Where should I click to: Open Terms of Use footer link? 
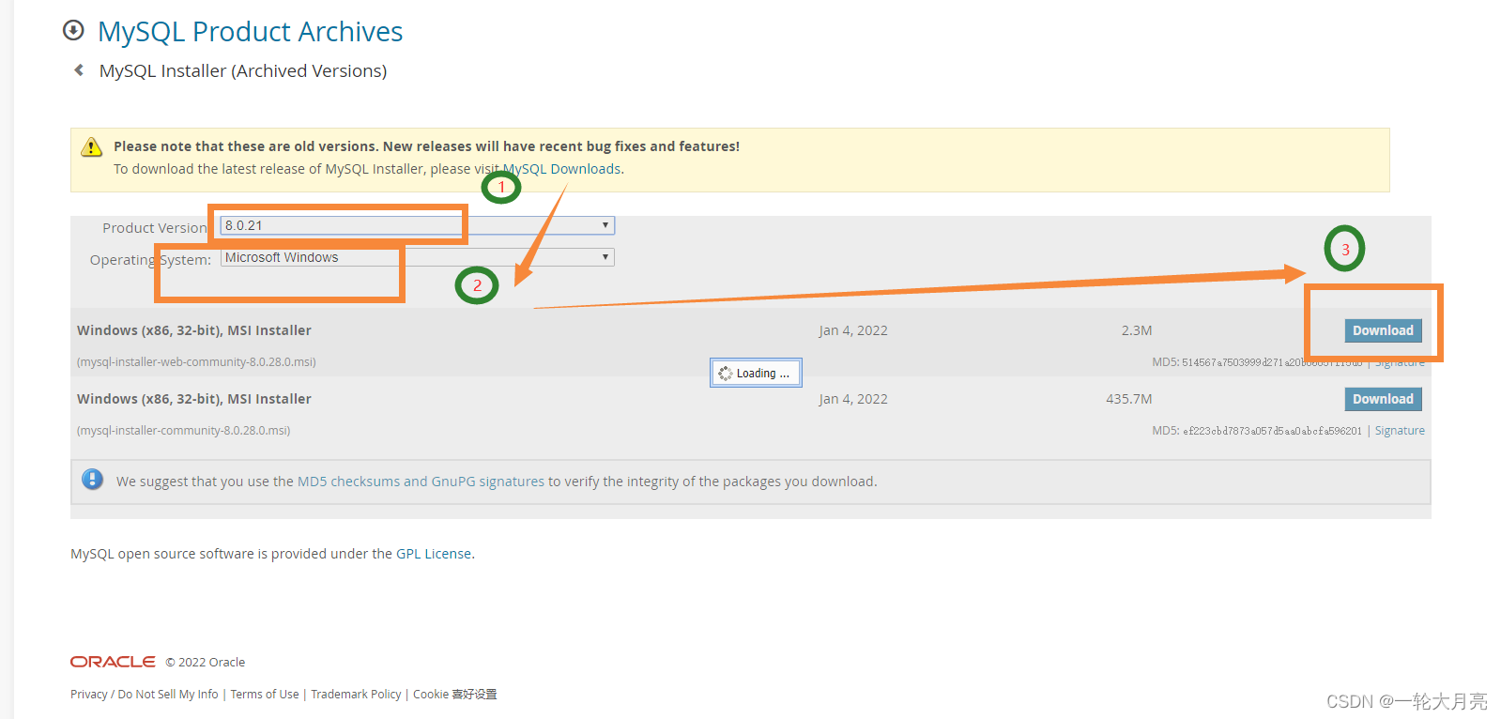265,695
